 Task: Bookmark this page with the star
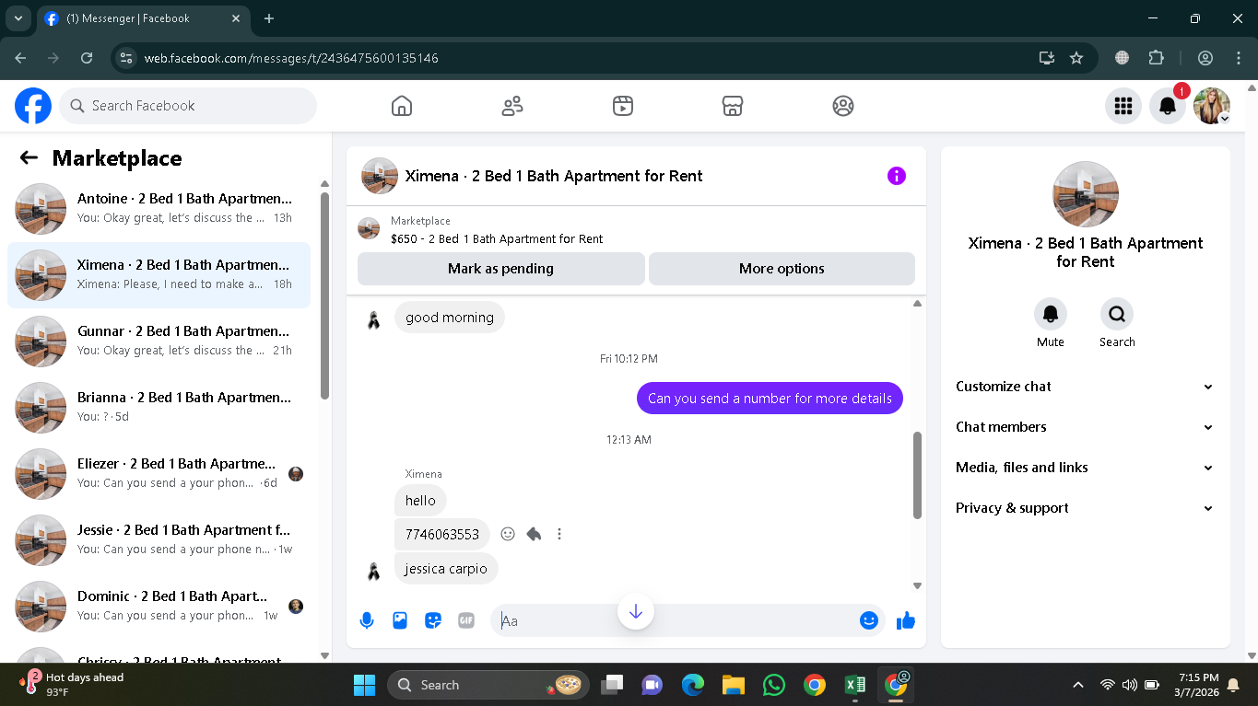pos(1076,58)
